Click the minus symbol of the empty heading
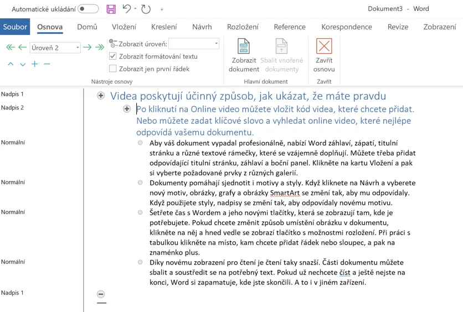Screen dimensions: 463x312 click(x=101, y=294)
